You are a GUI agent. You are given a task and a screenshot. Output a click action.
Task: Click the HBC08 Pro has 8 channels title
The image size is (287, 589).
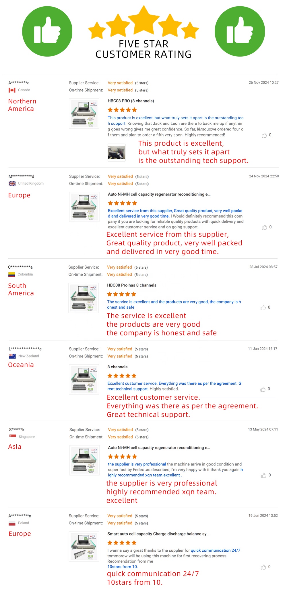pos(132,285)
